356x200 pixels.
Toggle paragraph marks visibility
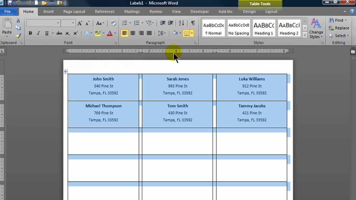click(x=193, y=23)
